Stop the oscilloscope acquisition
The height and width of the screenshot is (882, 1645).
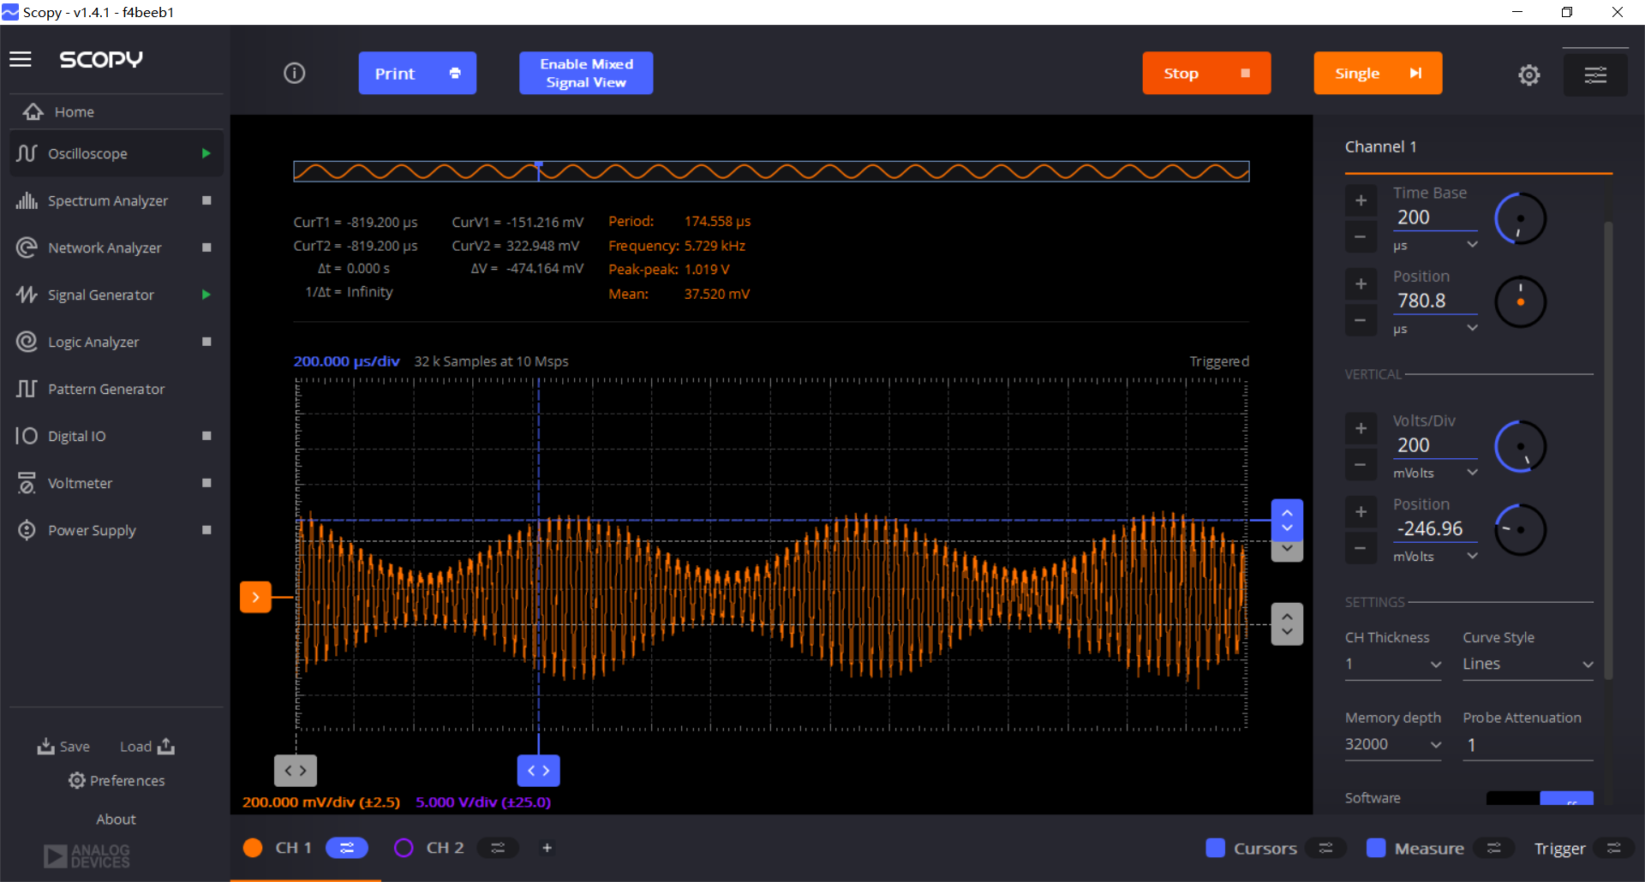click(1206, 74)
